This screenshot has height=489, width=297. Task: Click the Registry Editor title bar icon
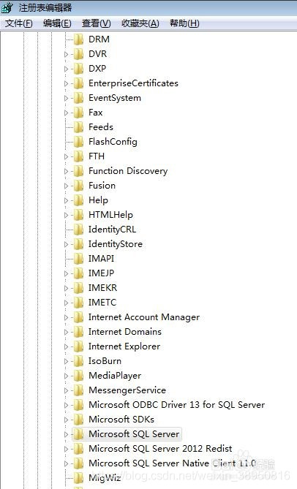pos(7,7)
